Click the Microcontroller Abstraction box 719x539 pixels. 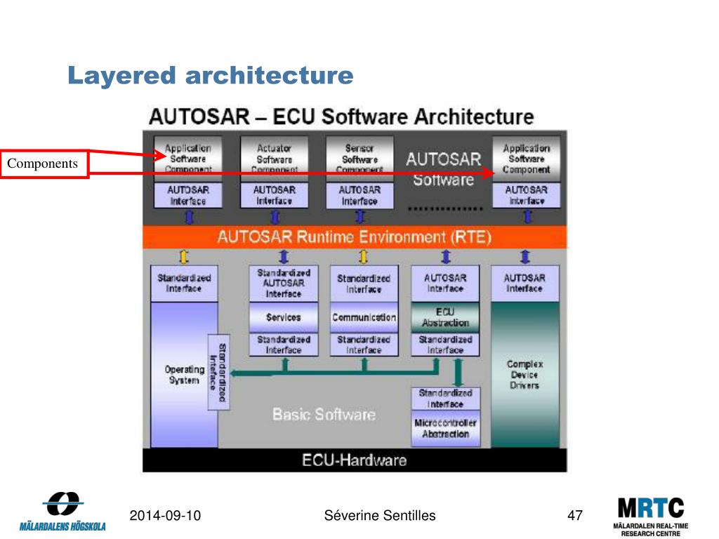tap(446, 429)
